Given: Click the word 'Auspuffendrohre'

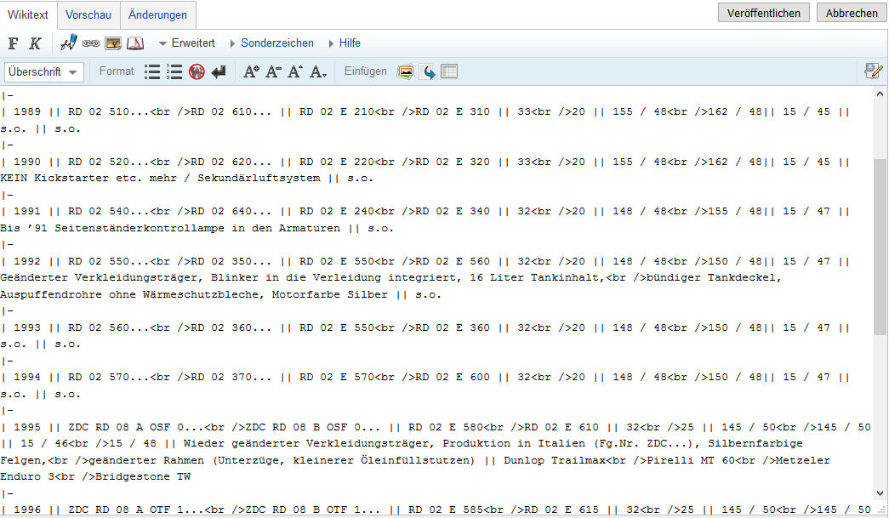Looking at the screenshot, I should click(51, 294).
